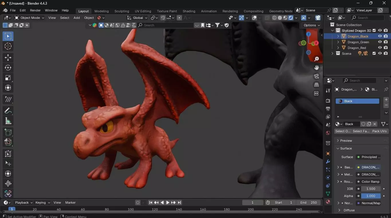Click play animation button in timeline
Screen dimensions: 391x218
(x=168, y=203)
